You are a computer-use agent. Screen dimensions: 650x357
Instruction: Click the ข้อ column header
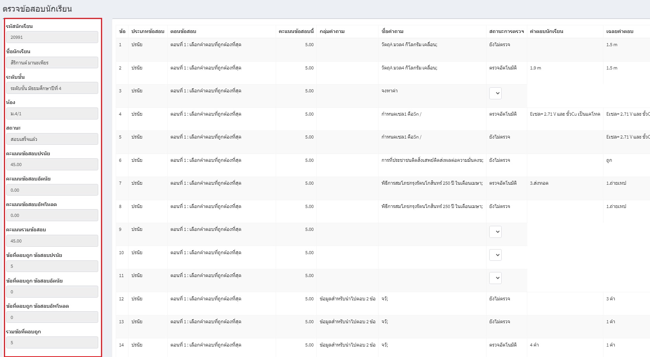(122, 31)
